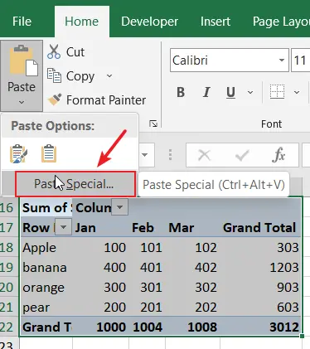The image size is (310, 349).
Task: Select cell with value 401
Action: pyautogui.click(x=147, y=268)
